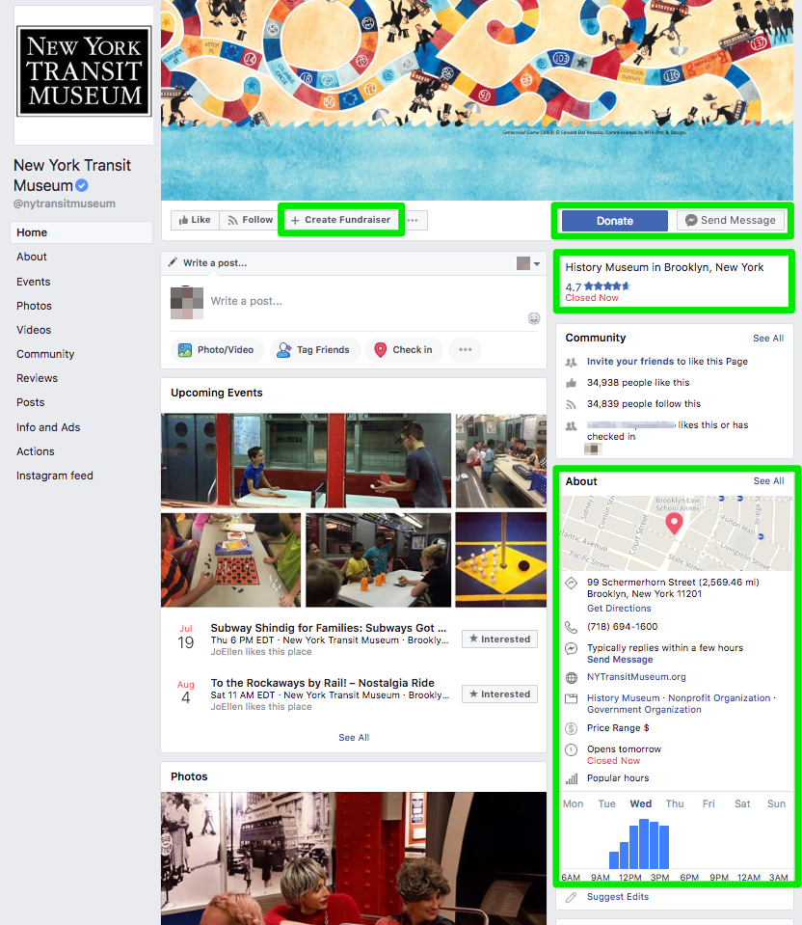Screen dimensions: 802x925
Task: Like the page with the thumbs-up button
Action: click(195, 220)
